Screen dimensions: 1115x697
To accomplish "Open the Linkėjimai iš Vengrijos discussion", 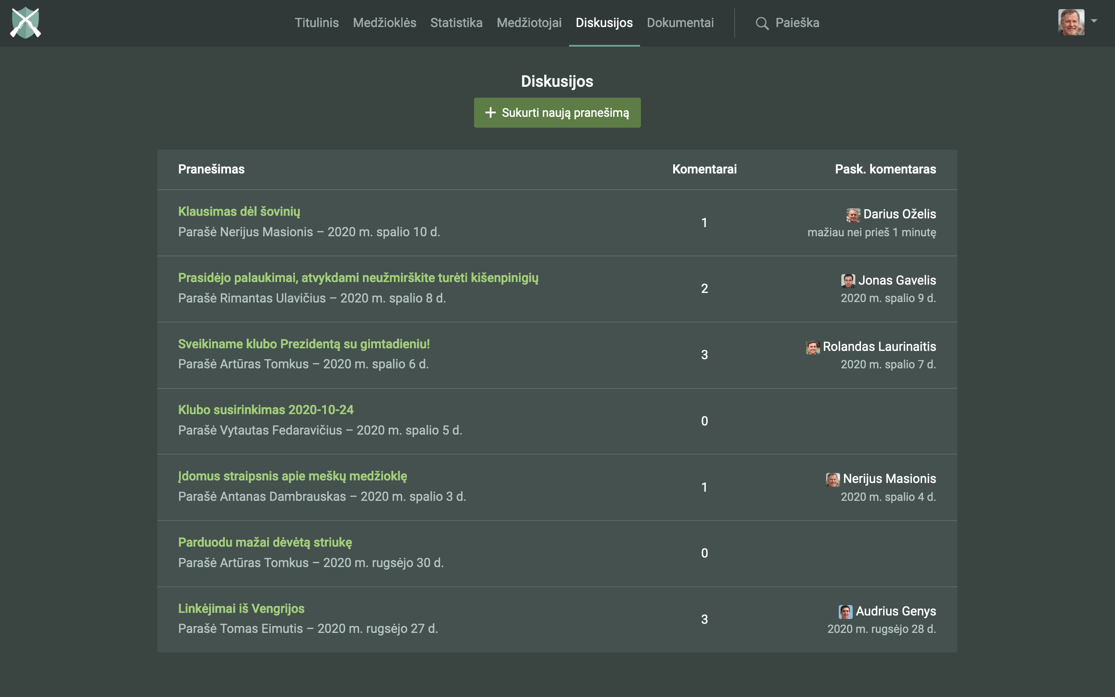I will pos(241,609).
